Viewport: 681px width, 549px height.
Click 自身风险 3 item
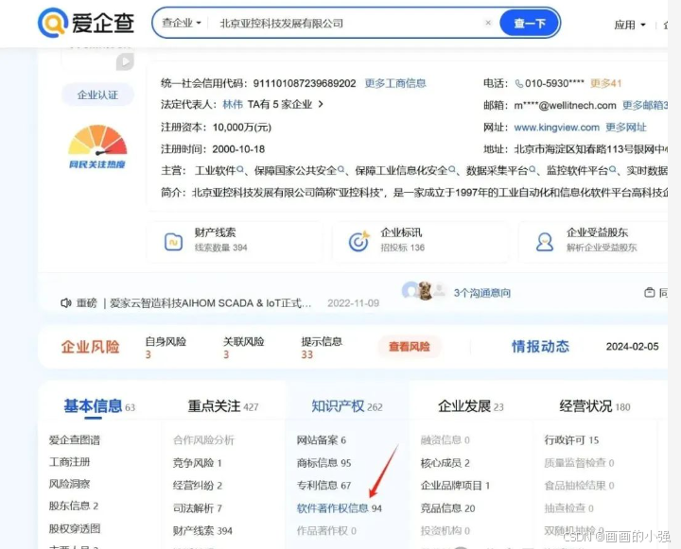tap(166, 348)
